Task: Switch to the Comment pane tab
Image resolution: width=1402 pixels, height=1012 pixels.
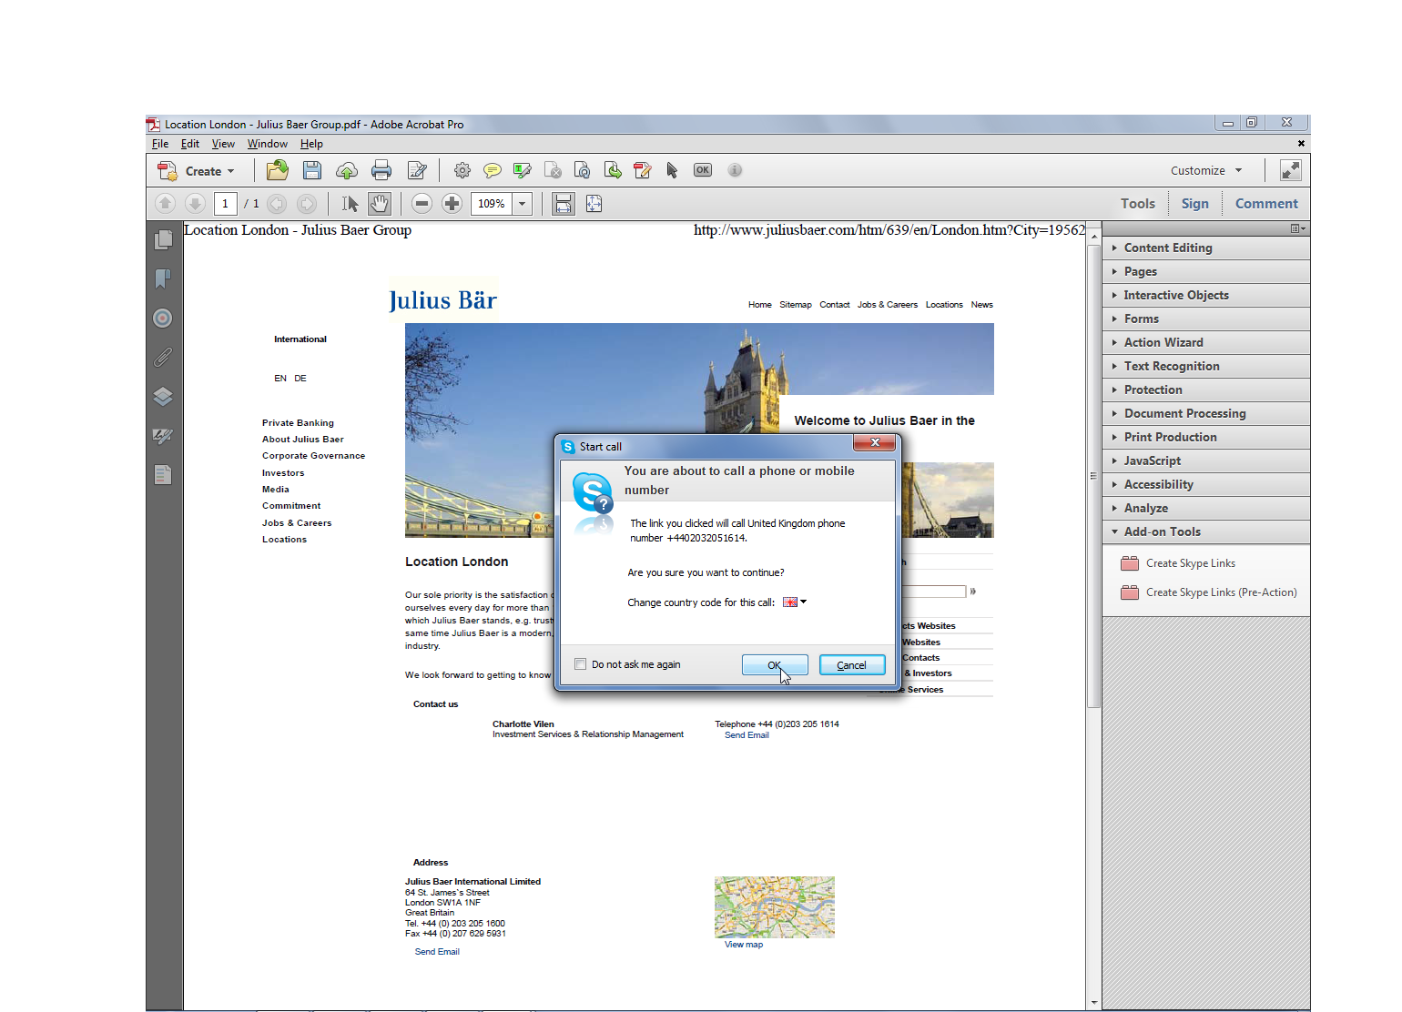Action: pos(1266,204)
